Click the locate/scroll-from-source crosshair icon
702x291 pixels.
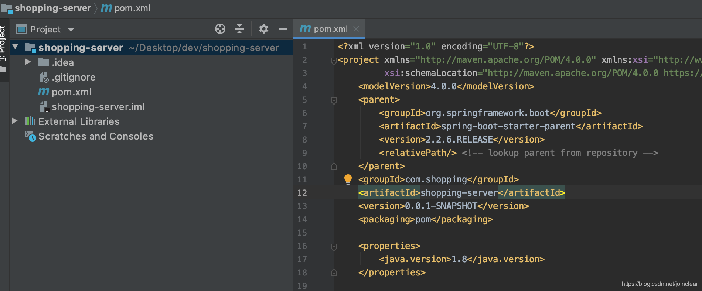pyautogui.click(x=220, y=29)
